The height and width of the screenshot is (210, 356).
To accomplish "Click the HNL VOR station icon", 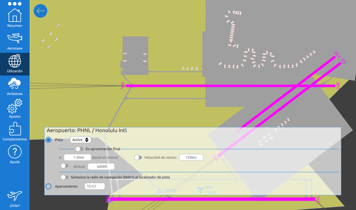I will pos(200,190).
